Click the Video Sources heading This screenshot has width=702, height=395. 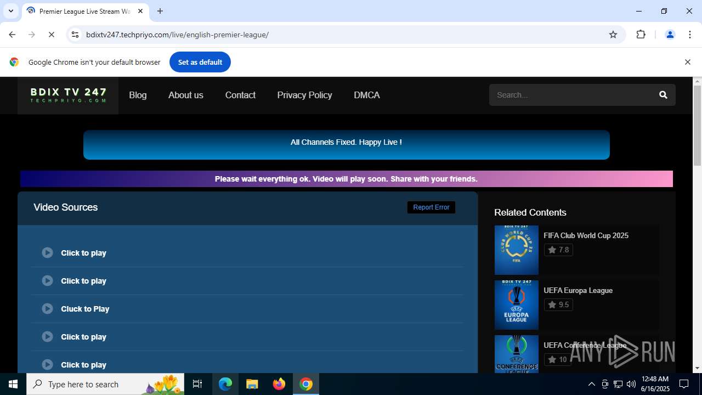point(65,207)
